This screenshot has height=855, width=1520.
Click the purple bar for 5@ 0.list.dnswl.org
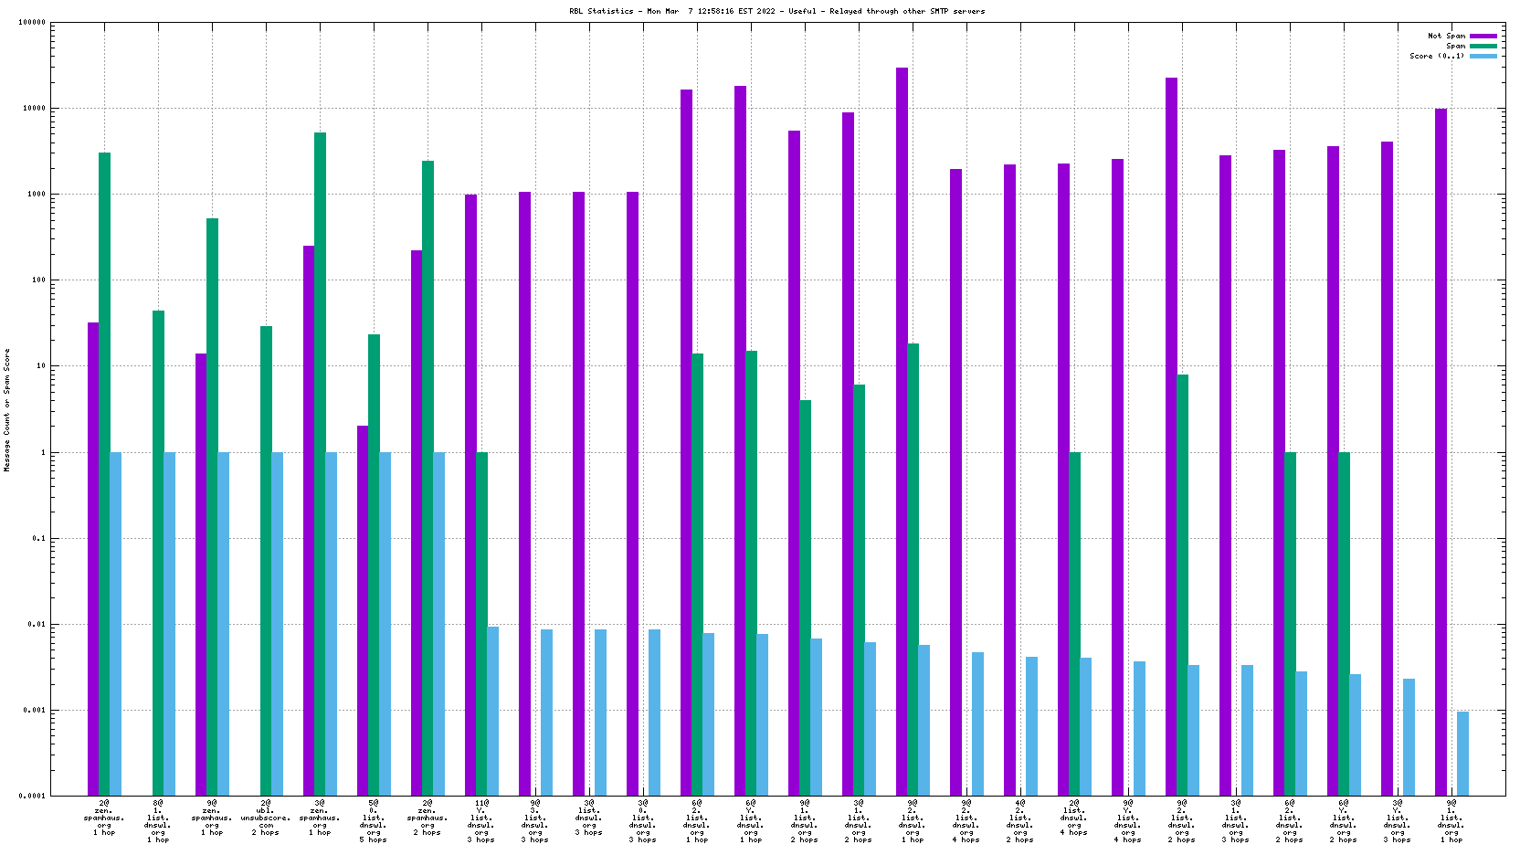coord(363,610)
